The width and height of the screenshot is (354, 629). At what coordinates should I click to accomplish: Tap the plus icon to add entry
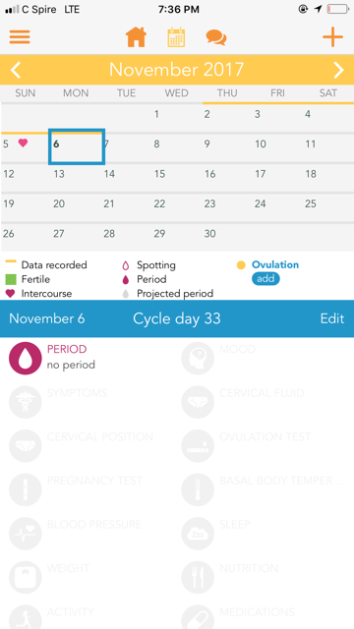(332, 37)
